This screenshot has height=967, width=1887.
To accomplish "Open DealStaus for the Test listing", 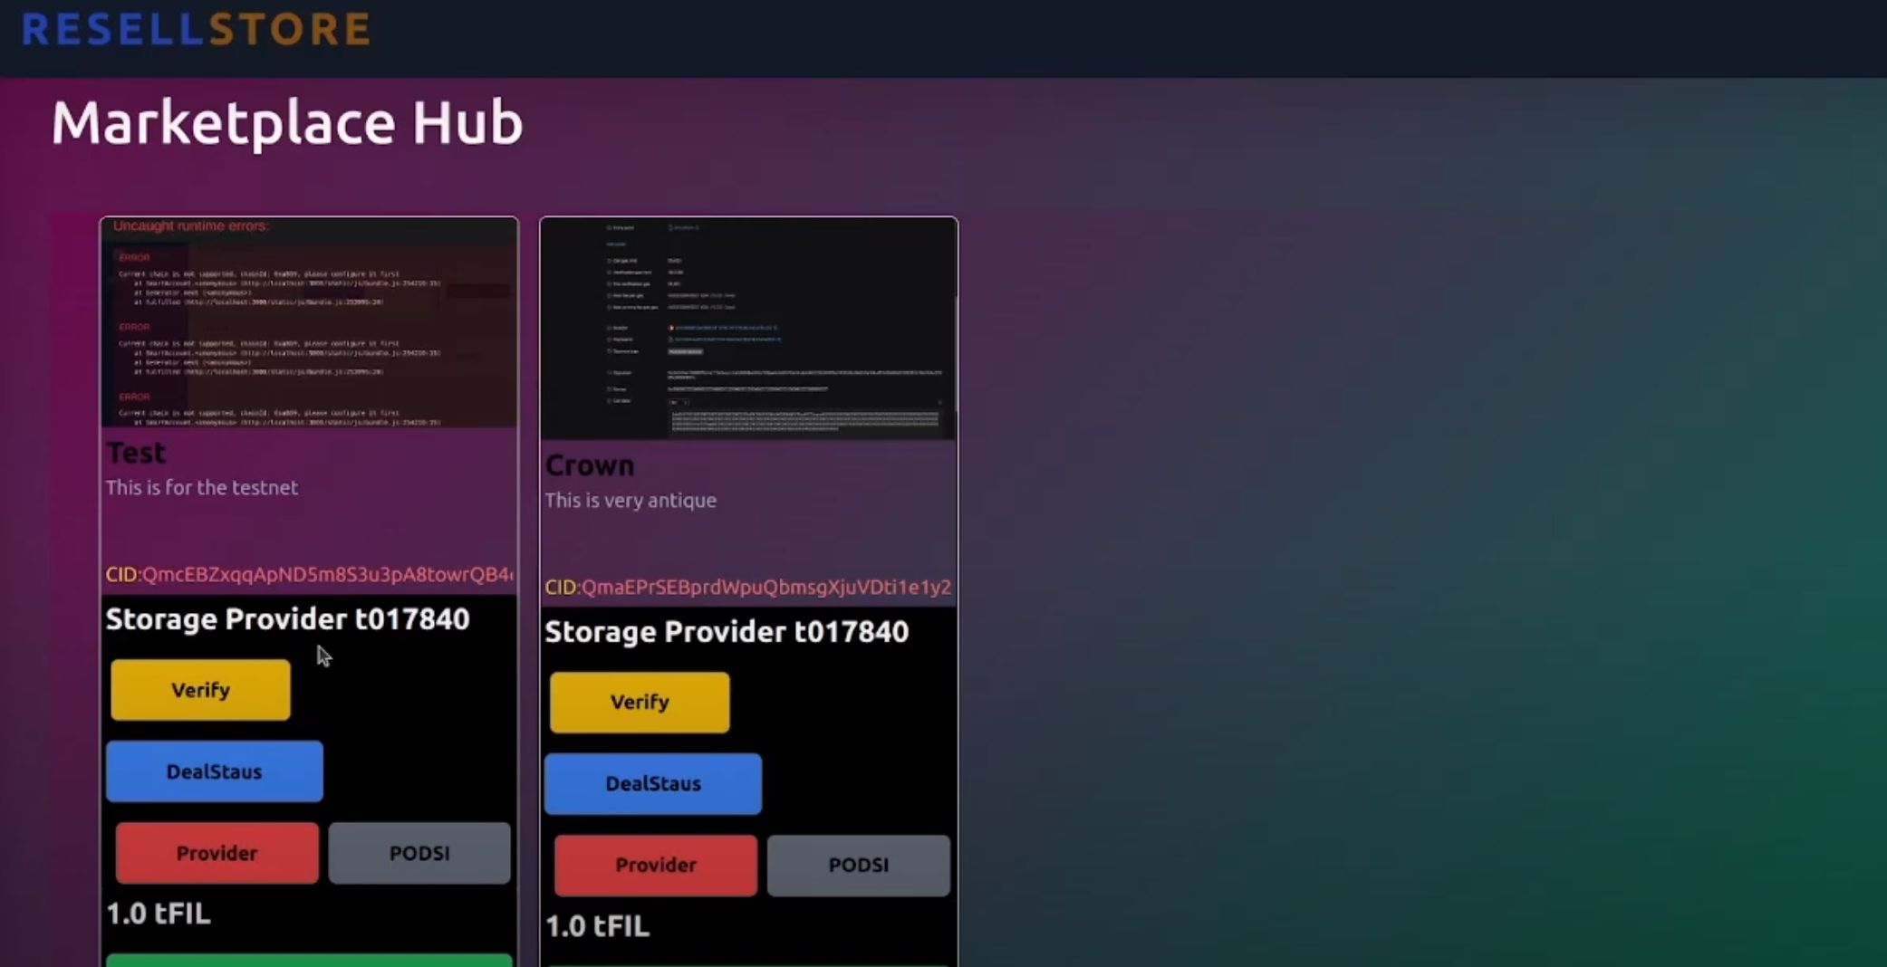I will 215,771.
